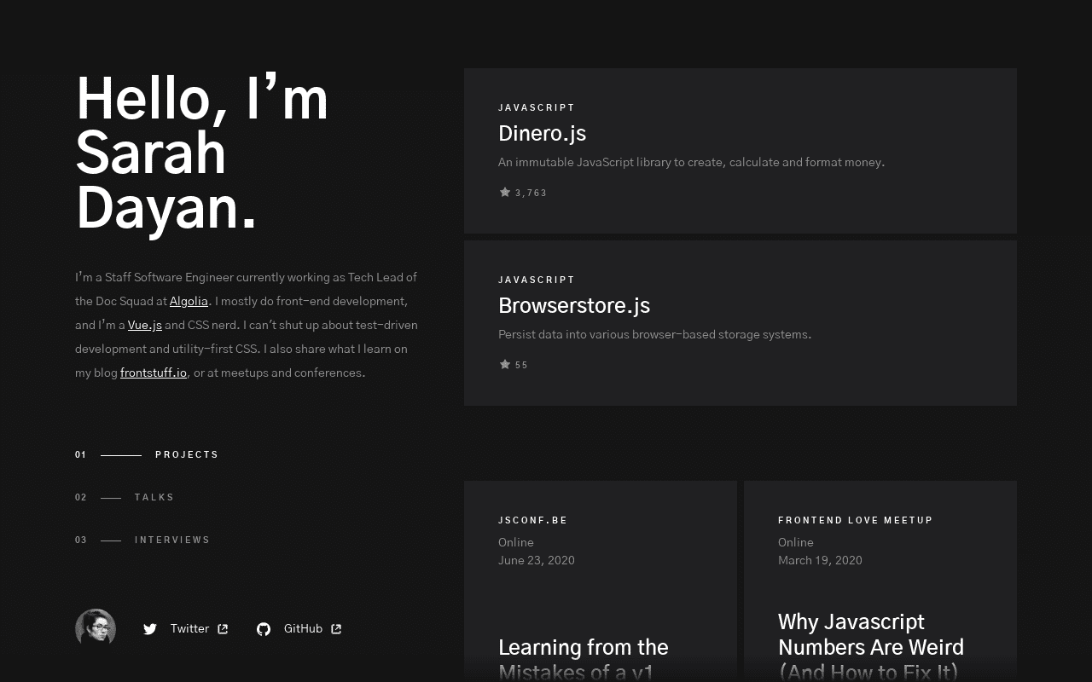Open the Twitter profile text link
This screenshot has width=1092, height=682.
(189, 629)
